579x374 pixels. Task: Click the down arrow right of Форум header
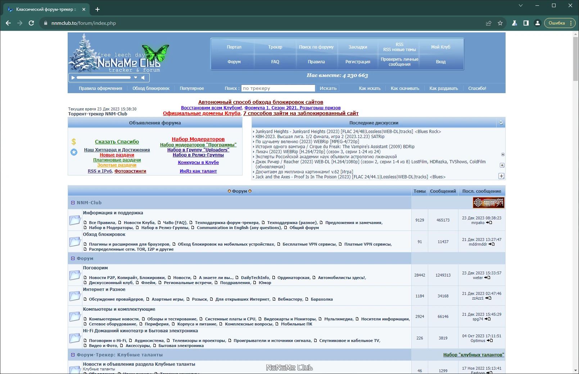(250, 191)
